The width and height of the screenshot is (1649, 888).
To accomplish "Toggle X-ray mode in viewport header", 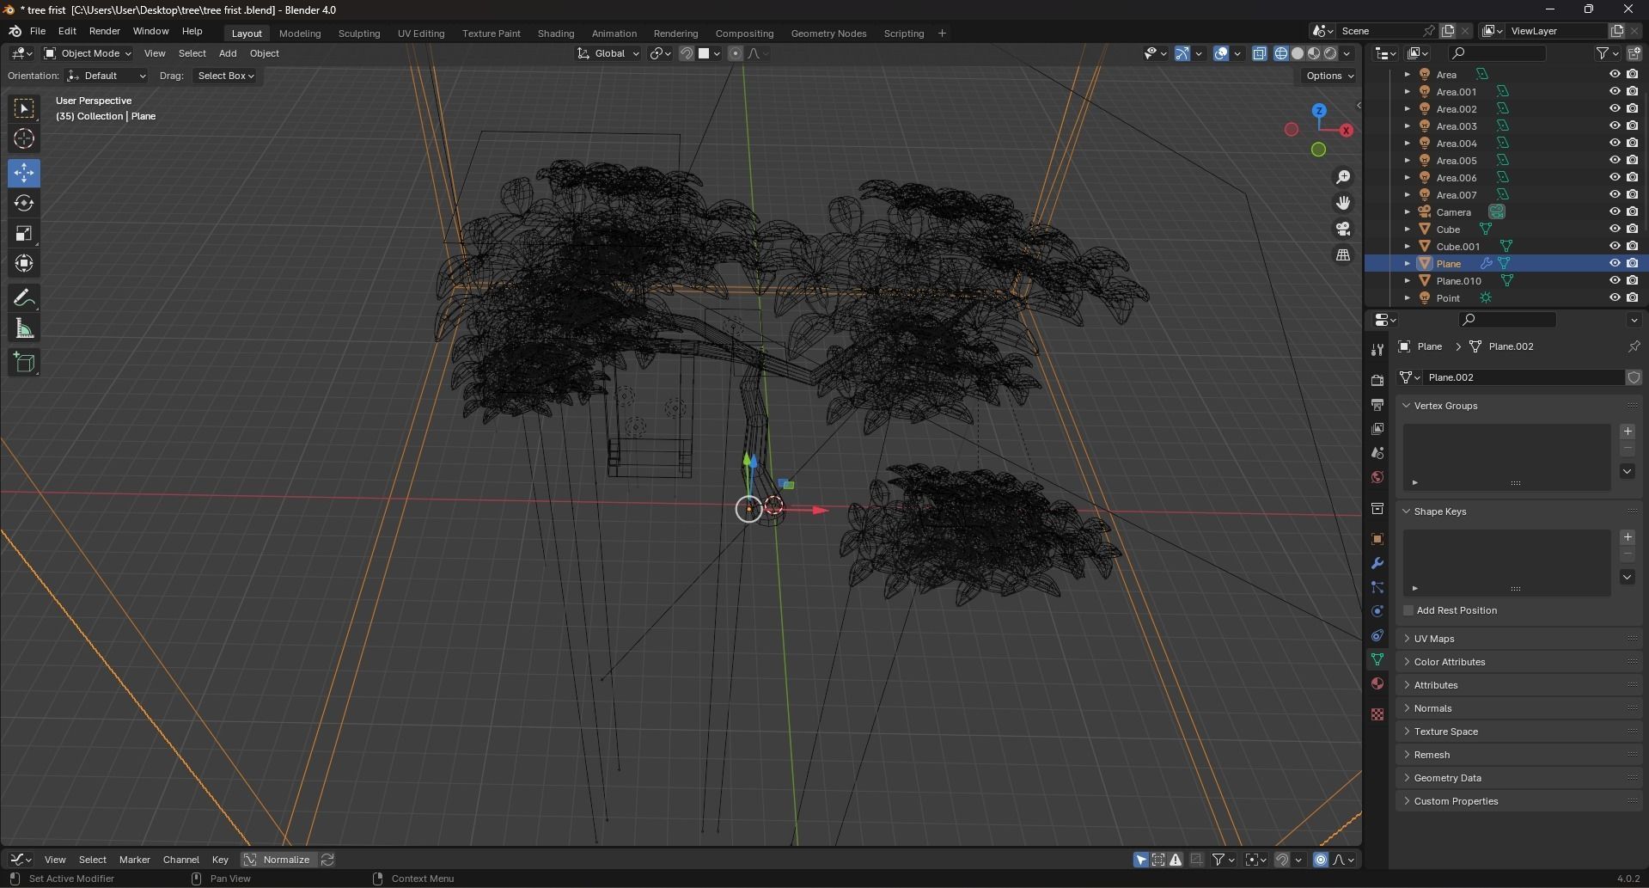I will pos(1260,53).
